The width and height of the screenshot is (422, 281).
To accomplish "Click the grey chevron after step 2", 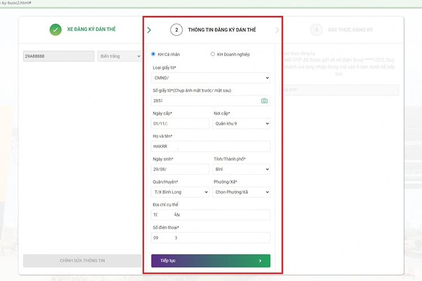I will point(277,30).
